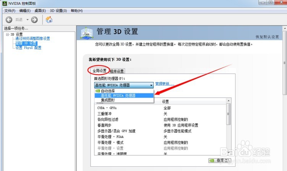Viewport: 287px width, 171px height.
Task: Choose 高性能 NVIDIA 处理器 dropdown option
Action: (x=124, y=95)
